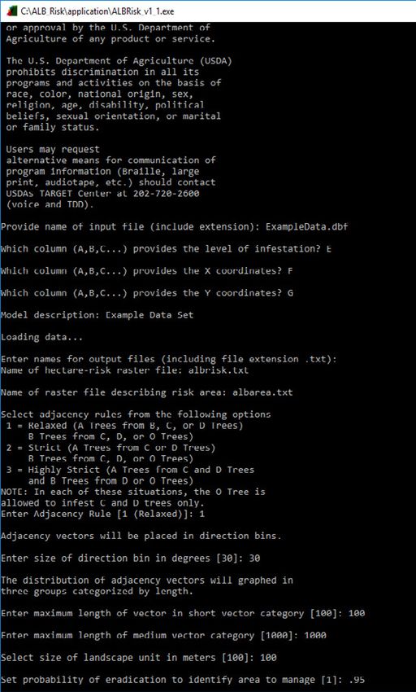Click the TARGET Center phone number 202-720-2600
416x692 pixels.
coord(166,193)
